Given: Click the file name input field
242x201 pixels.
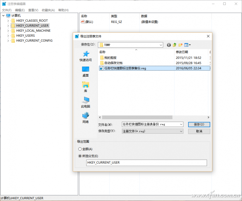Looking at the screenshot, I should point(150,124).
